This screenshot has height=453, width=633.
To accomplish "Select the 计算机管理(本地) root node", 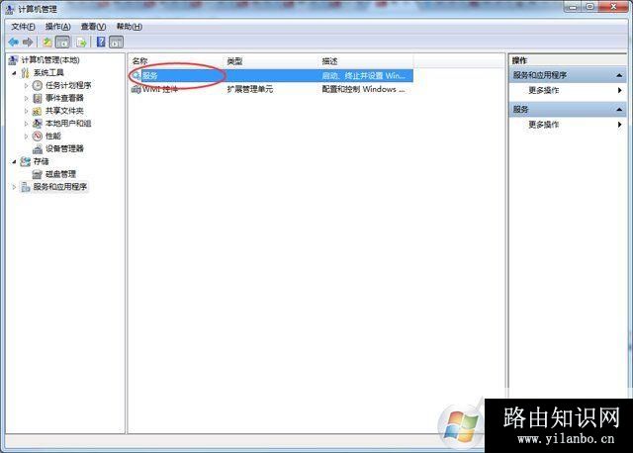I will pyautogui.click(x=50, y=59).
